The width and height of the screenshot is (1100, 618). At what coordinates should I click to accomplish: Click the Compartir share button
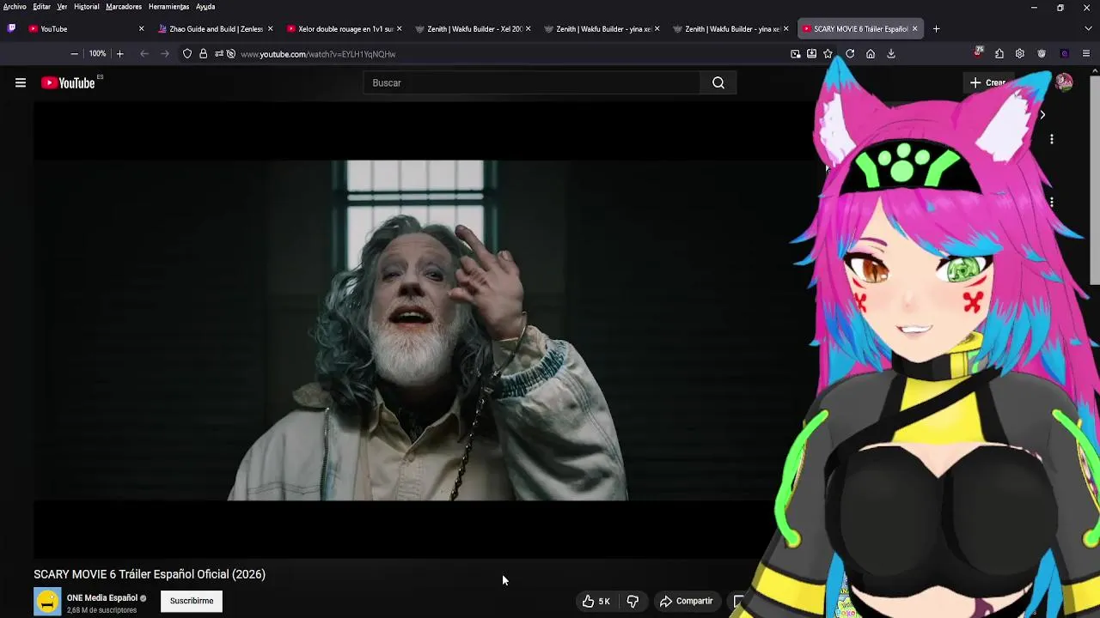pos(686,601)
